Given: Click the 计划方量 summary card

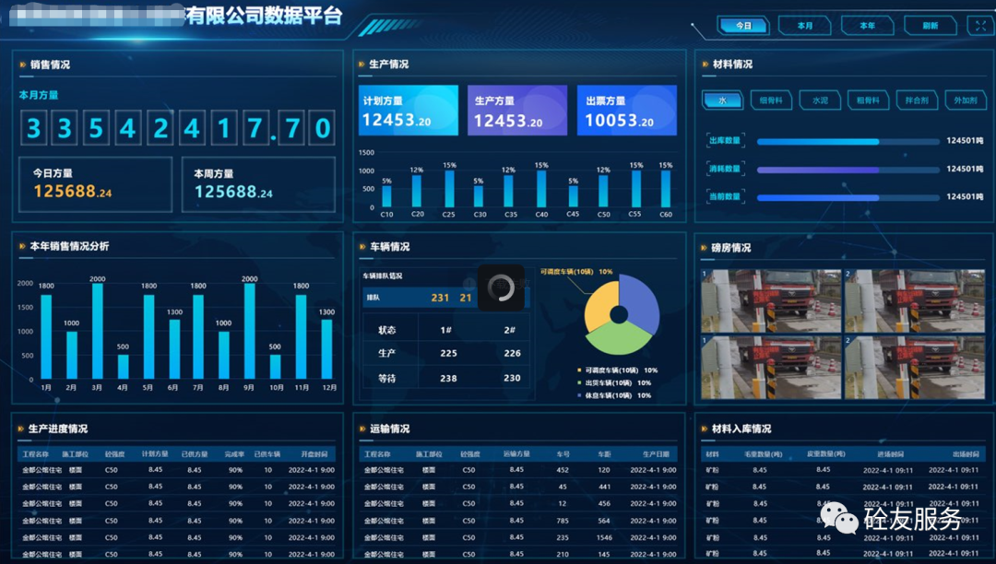Looking at the screenshot, I should (409, 111).
